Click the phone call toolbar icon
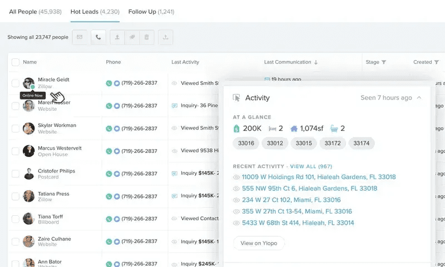Viewport: 445px width, 267px height. [x=98, y=37]
